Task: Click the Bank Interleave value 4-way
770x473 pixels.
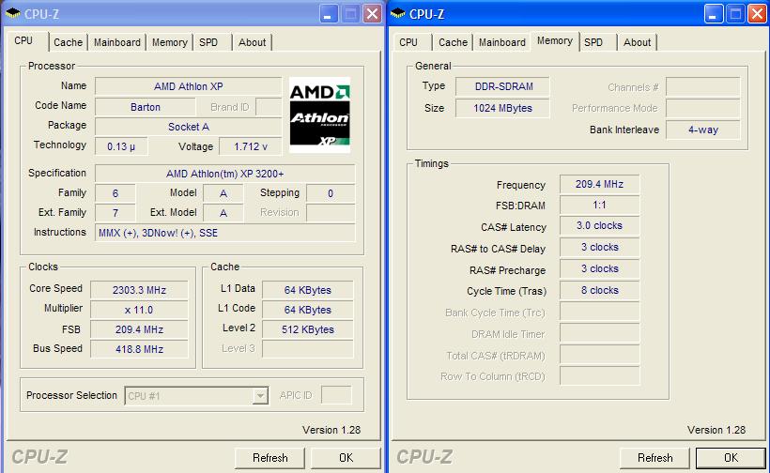Action: pyautogui.click(x=702, y=130)
